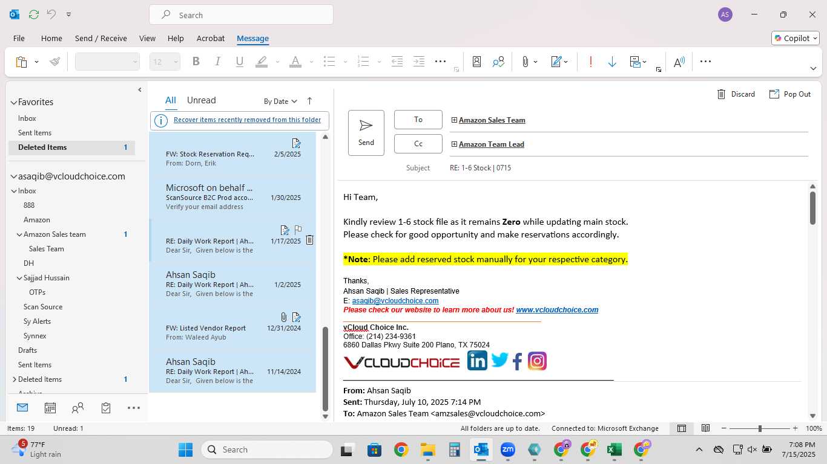The height and width of the screenshot is (464, 827).
Task: Switch to the Home tab
Action: 51,38
